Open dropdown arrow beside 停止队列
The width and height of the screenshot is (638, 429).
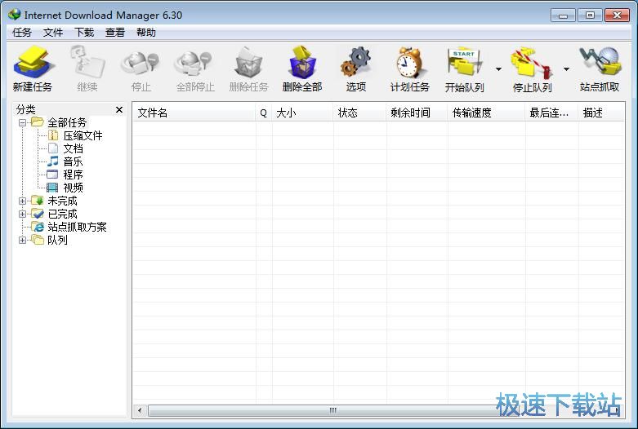point(566,69)
